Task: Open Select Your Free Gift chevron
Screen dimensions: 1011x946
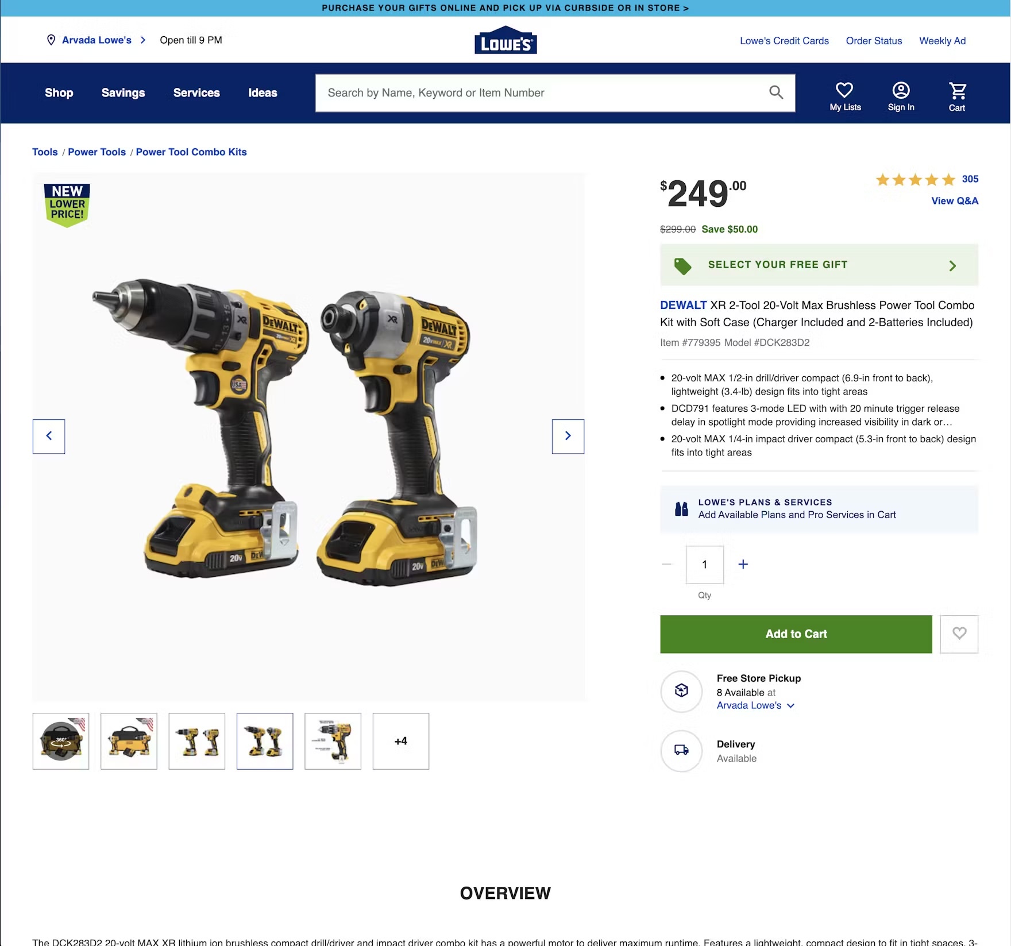Action: tap(952, 265)
